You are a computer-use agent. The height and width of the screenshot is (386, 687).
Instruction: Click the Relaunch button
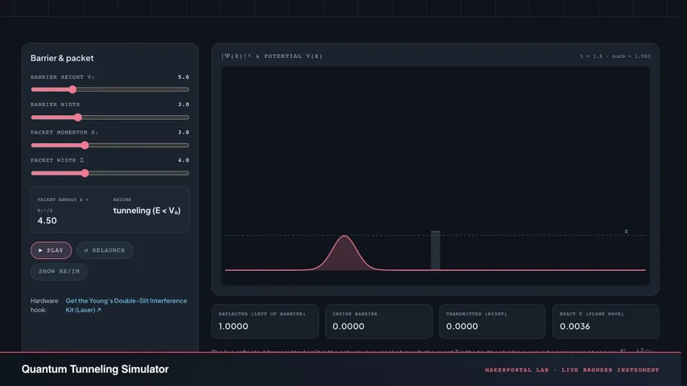tap(105, 250)
